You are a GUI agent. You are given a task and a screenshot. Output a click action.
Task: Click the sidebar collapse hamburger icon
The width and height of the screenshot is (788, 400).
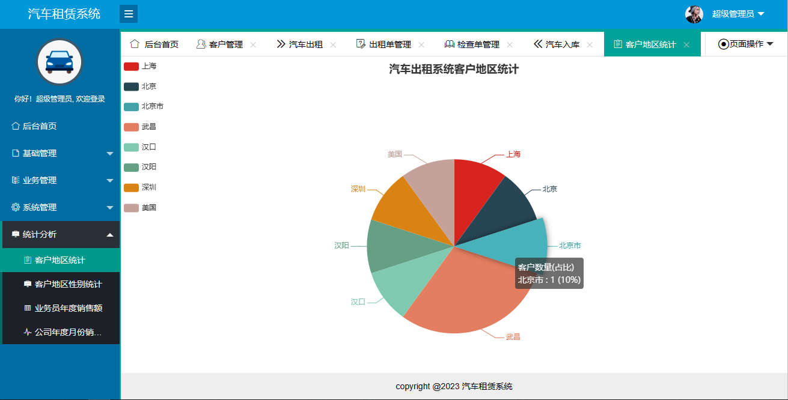coord(128,13)
